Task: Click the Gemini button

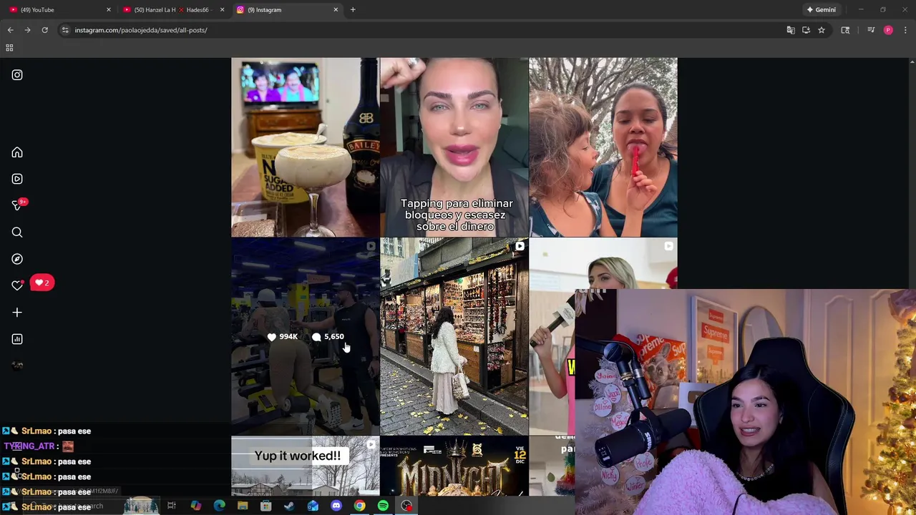Action: coord(821,10)
